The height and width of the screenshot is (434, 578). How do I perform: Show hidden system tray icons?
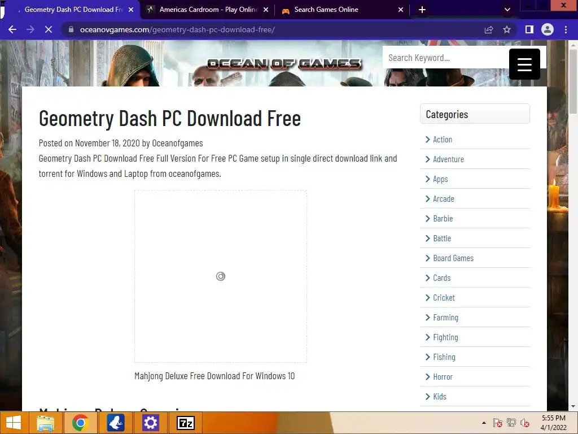pyautogui.click(x=484, y=423)
